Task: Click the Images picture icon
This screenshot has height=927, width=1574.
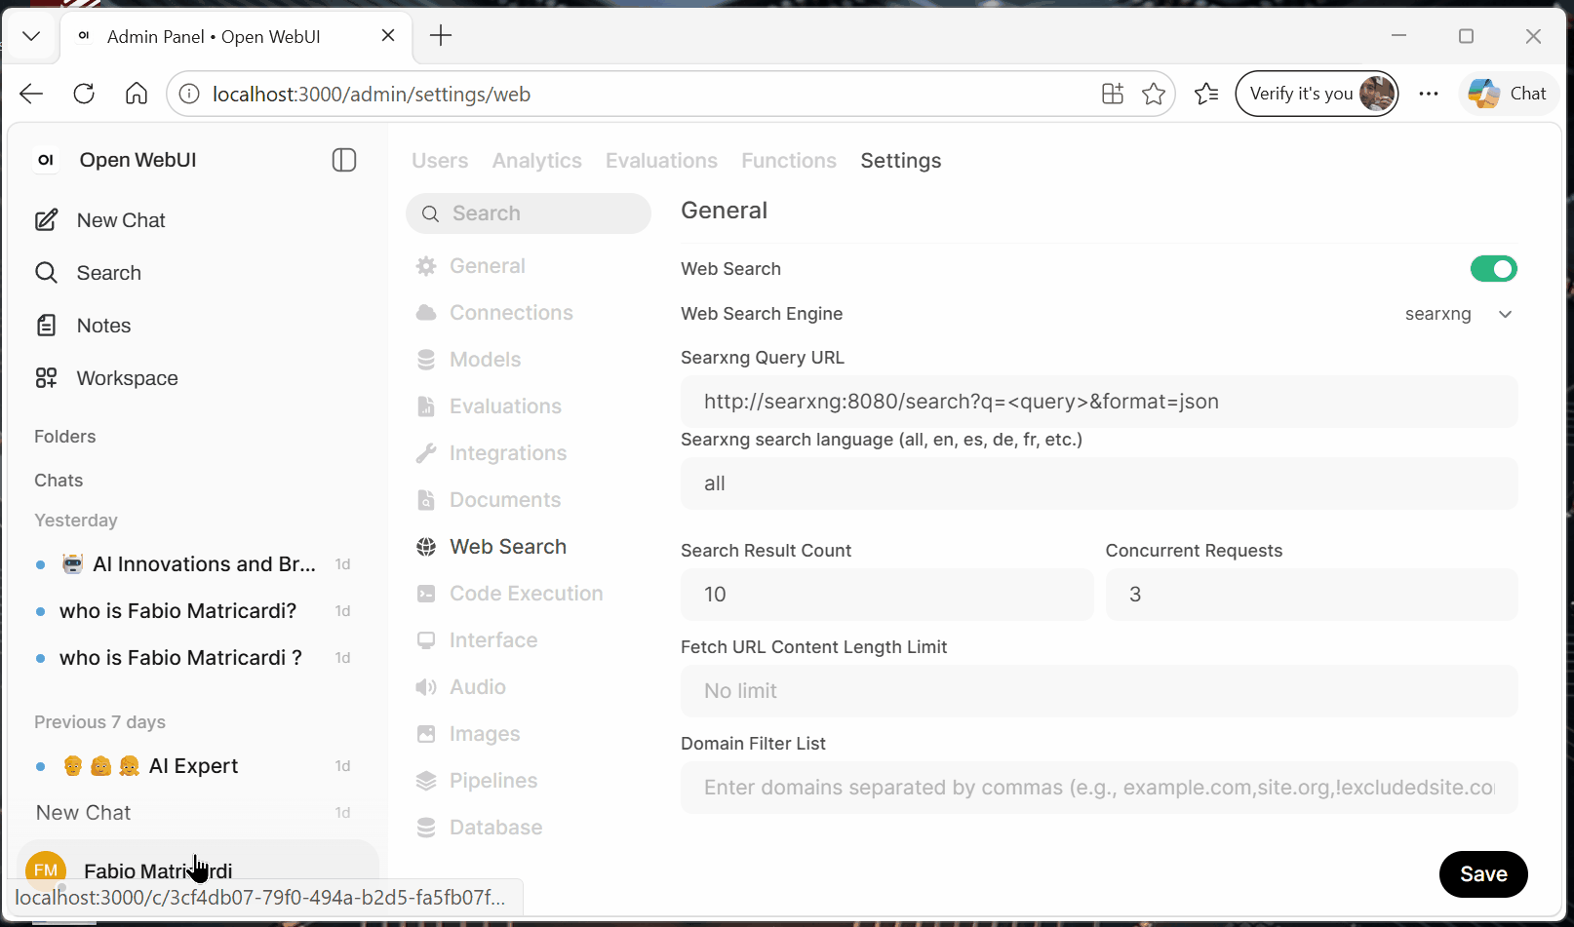Action: (426, 734)
